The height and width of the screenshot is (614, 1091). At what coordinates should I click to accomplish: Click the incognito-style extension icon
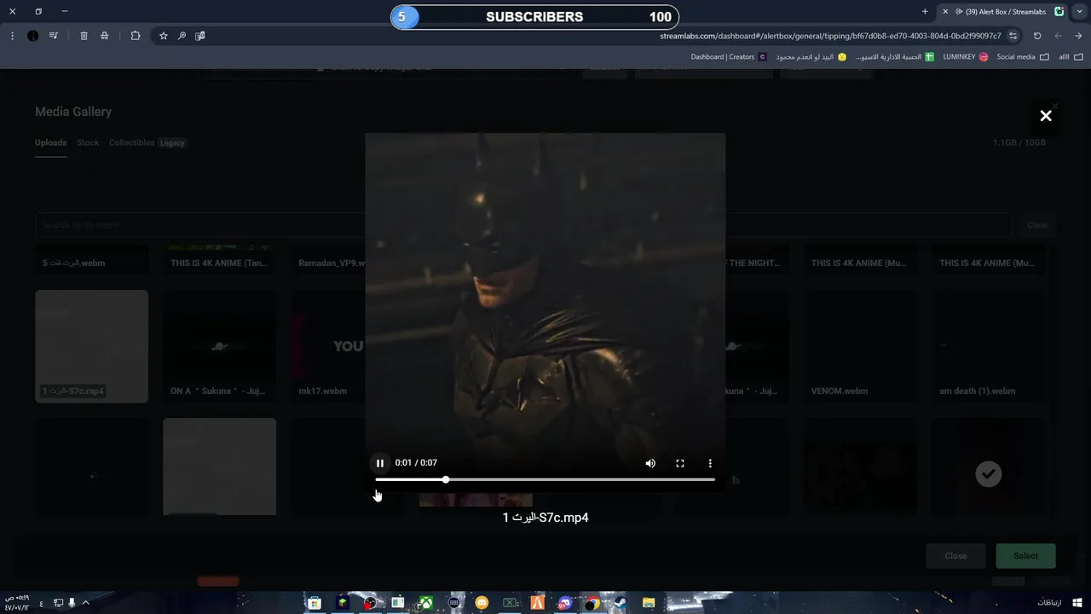[104, 36]
